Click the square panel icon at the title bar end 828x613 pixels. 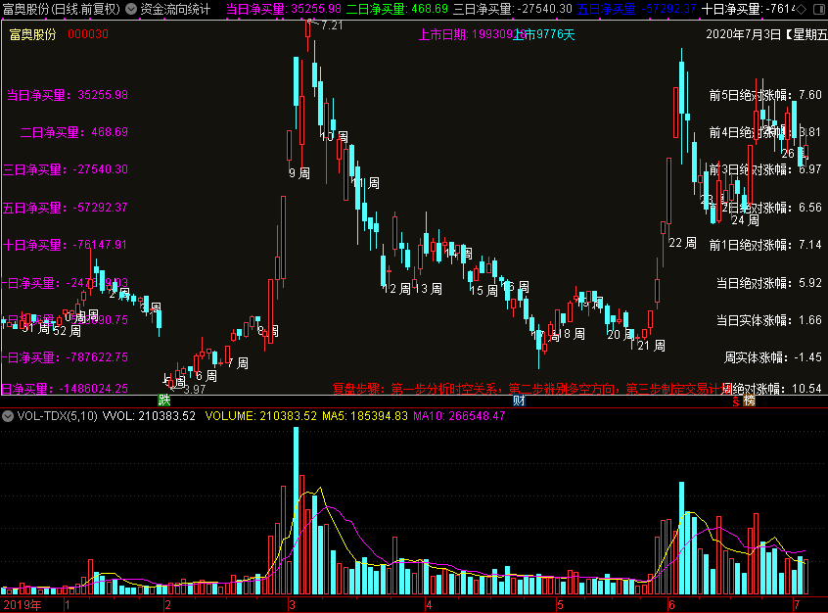(x=819, y=9)
